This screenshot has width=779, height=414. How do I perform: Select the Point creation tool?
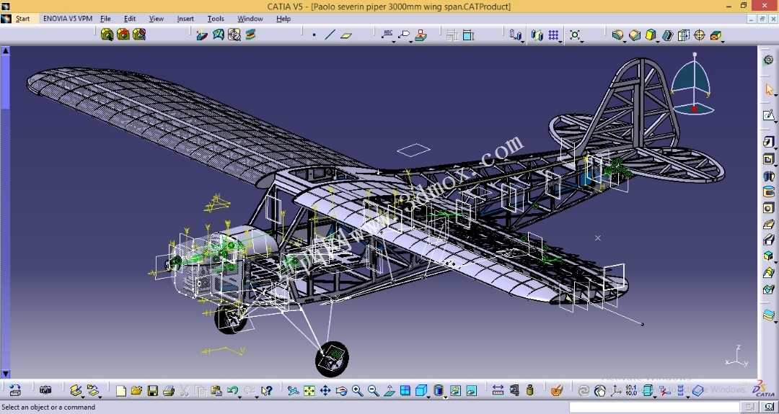[314, 35]
